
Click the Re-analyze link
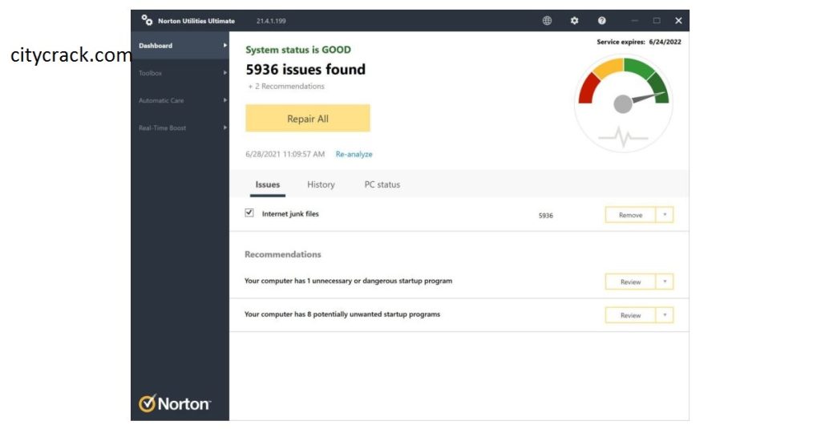(x=354, y=154)
